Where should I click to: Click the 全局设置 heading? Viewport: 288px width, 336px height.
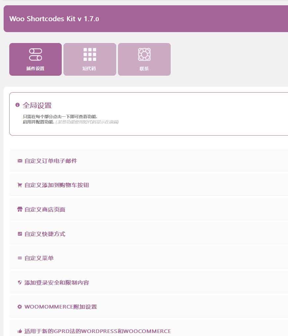(x=37, y=105)
